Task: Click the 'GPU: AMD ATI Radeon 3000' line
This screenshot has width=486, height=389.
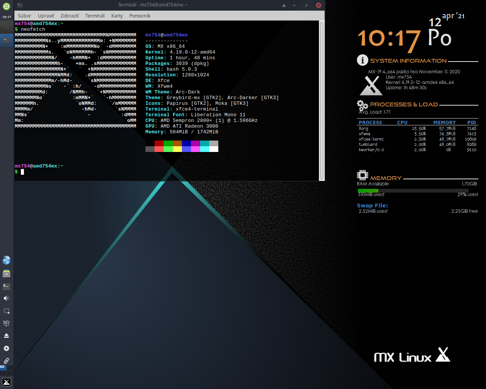Action: pyautogui.click(x=182, y=126)
